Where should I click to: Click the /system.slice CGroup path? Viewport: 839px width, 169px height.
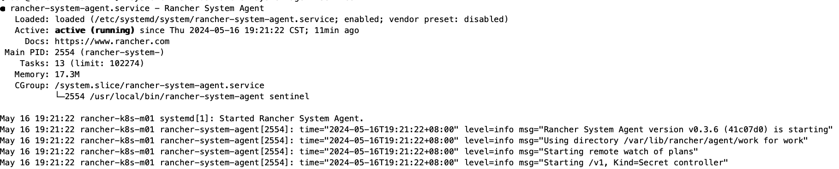point(159,85)
